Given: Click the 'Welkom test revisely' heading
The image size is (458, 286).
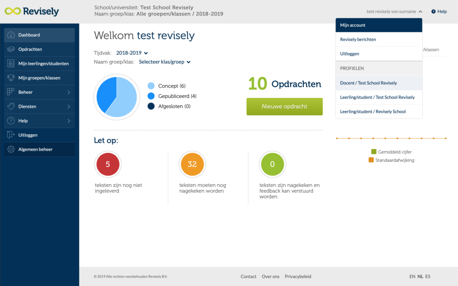Looking at the screenshot, I should click(x=144, y=36).
